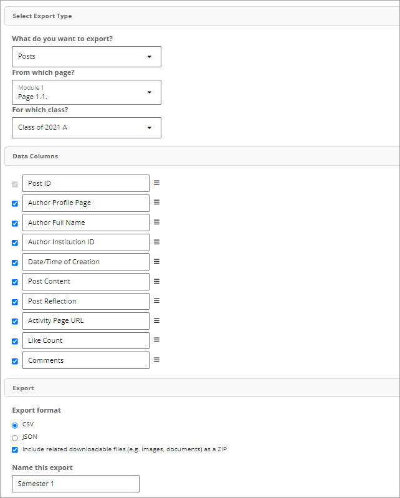Click the Select Export Type section header
The image size is (400, 498).
202,16
